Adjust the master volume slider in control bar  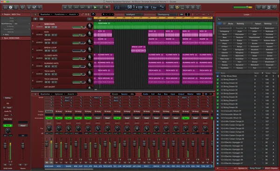coord(243,7)
